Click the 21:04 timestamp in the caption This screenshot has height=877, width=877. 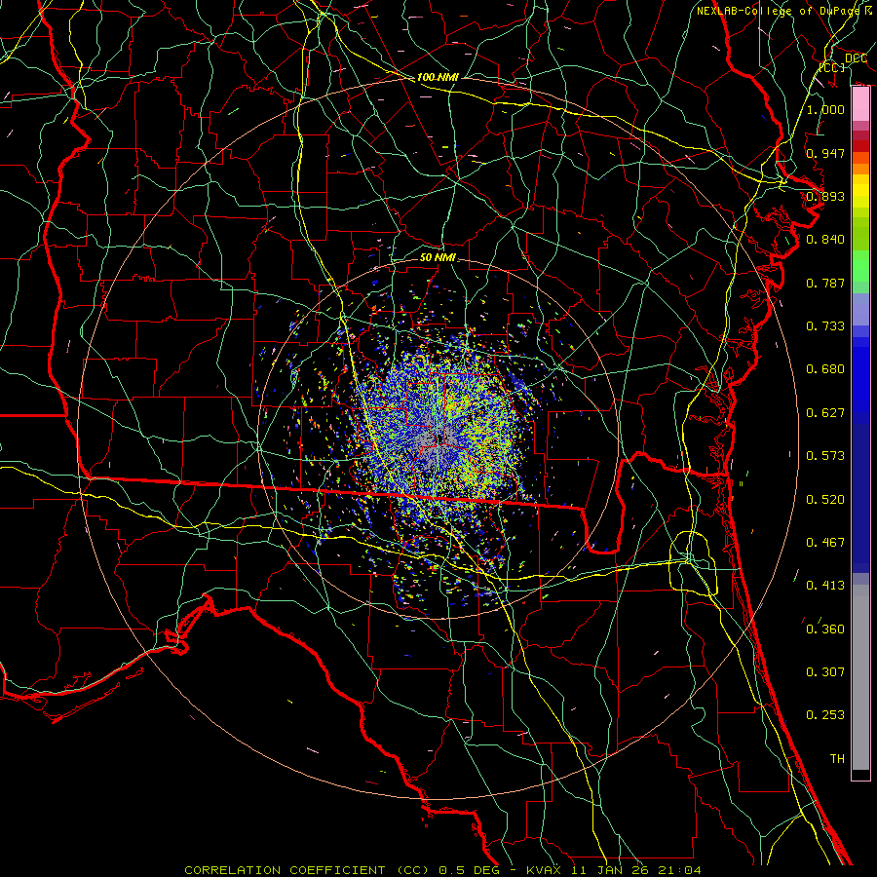tap(678, 870)
